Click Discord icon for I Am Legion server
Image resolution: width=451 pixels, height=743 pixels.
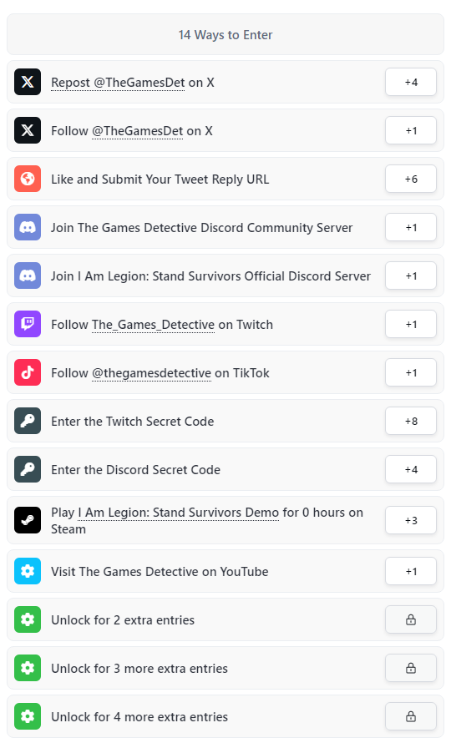28,275
